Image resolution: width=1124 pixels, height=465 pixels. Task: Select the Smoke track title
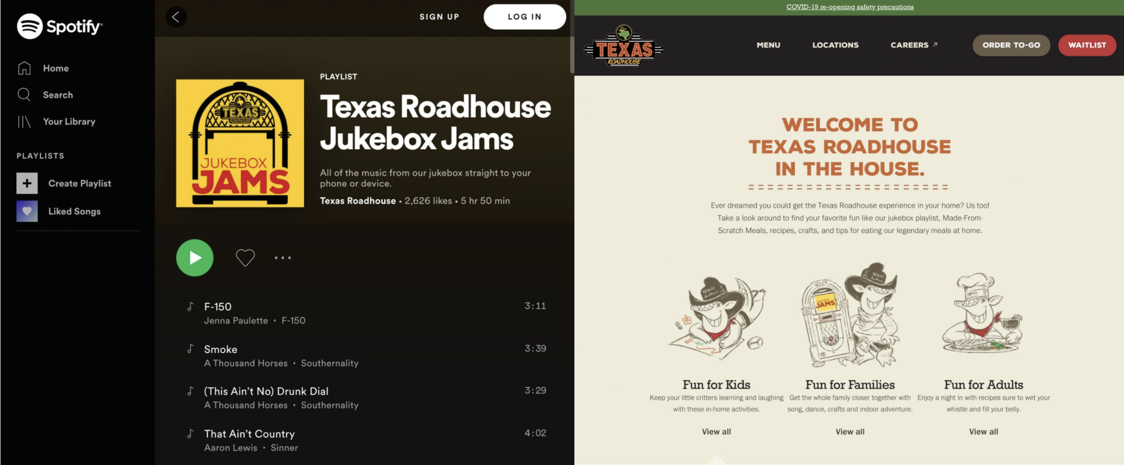click(220, 349)
